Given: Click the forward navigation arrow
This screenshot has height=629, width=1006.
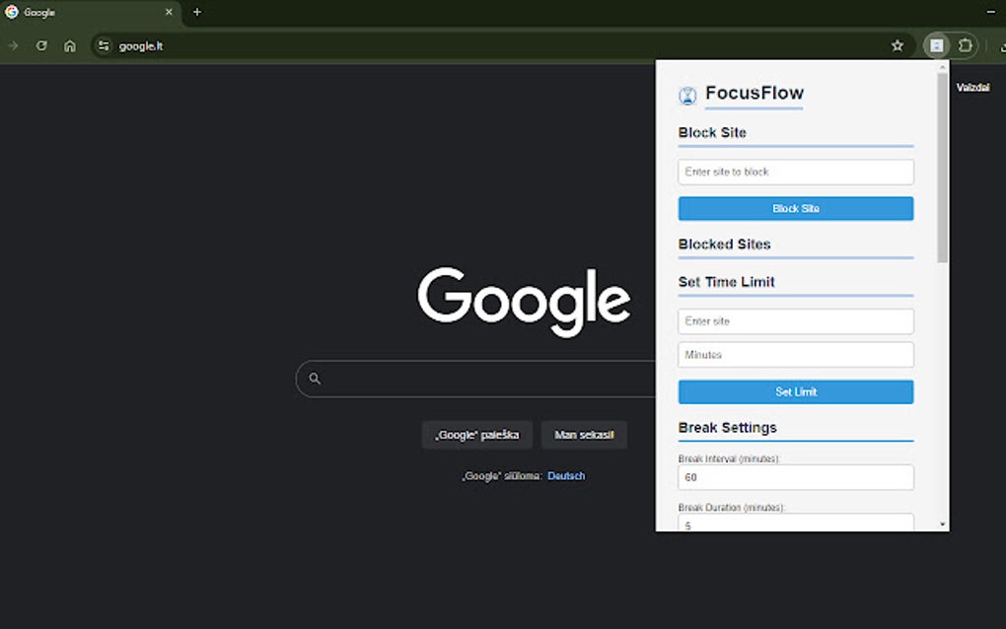Looking at the screenshot, I should pos(14,45).
